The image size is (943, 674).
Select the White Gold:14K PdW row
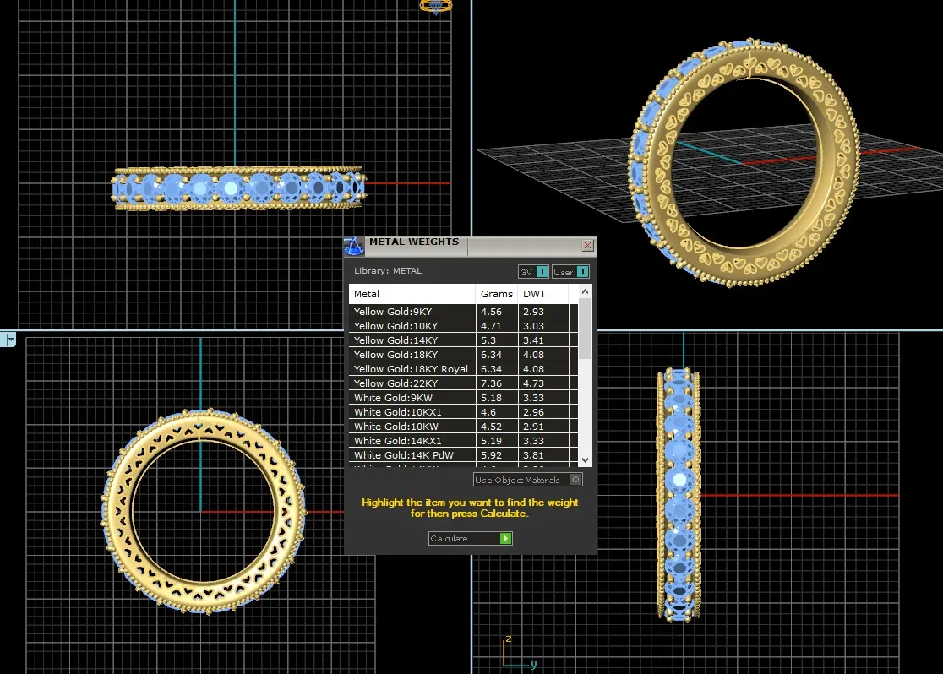[x=463, y=455]
